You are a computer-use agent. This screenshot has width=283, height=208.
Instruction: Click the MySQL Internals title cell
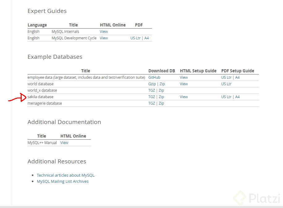click(x=65, y=32)
